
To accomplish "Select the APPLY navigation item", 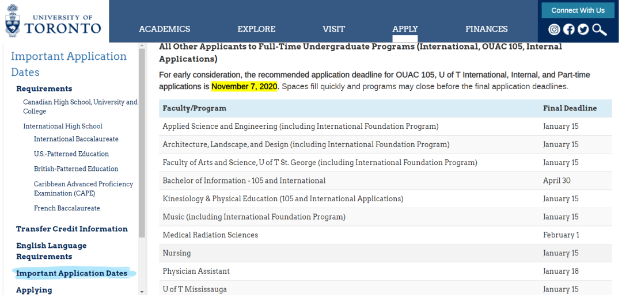I will pos(405,29).
